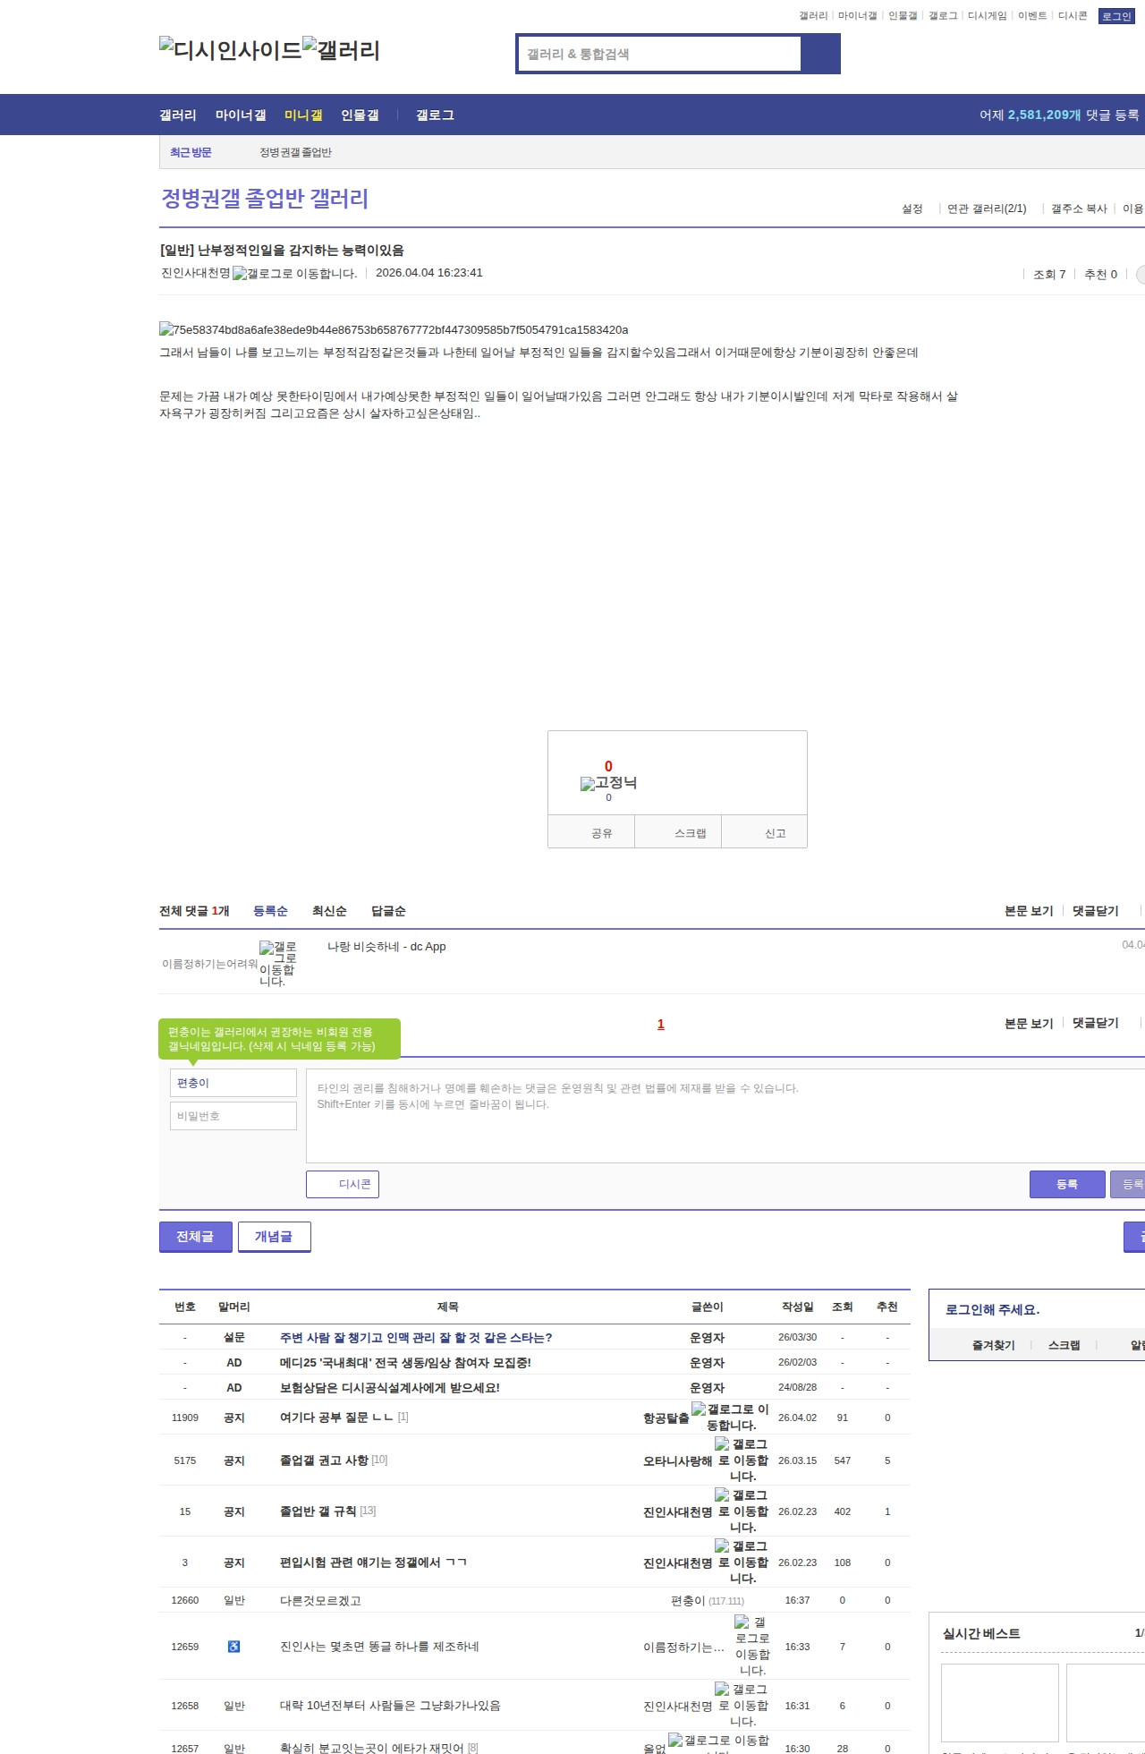The height and width of the screenshot is (1754, 1145).
Task: Go to 미니갤 in the navigation bar
Action: (303, 115)
